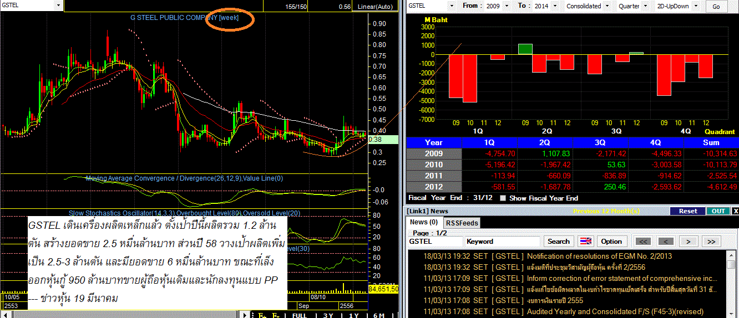Screen dimensions: 739x318
Task: Select the 2009 year row
Action: point(434,153)
